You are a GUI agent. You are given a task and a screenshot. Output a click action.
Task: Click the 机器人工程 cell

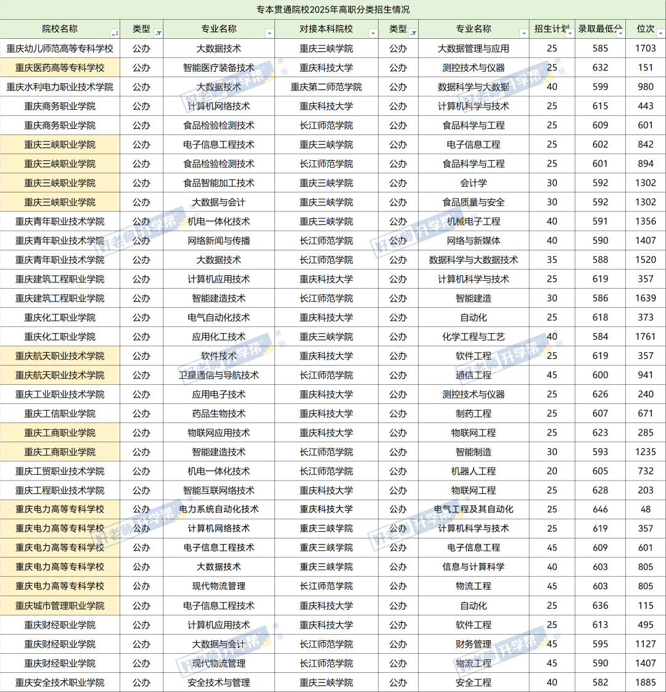[474, 471]
